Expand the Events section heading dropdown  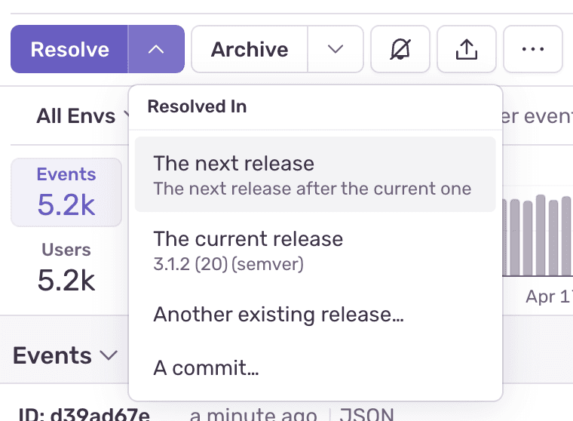point(66,355)
